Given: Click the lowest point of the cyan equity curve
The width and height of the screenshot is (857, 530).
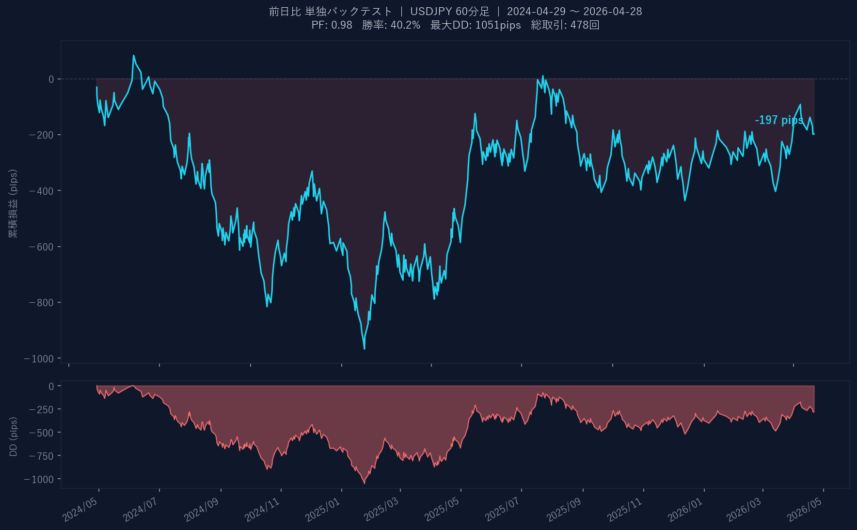Looking at the screenshot, I should pos(364,348).
